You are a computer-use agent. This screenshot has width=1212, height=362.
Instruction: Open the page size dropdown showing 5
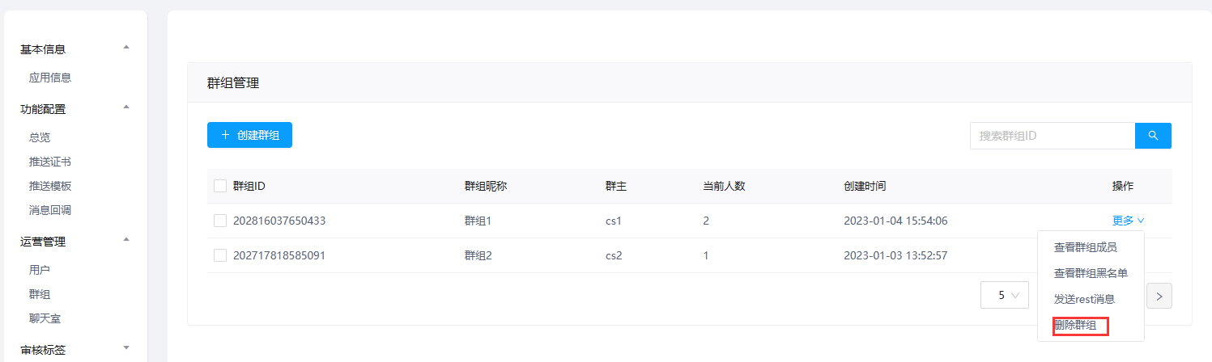[1004, 296]
